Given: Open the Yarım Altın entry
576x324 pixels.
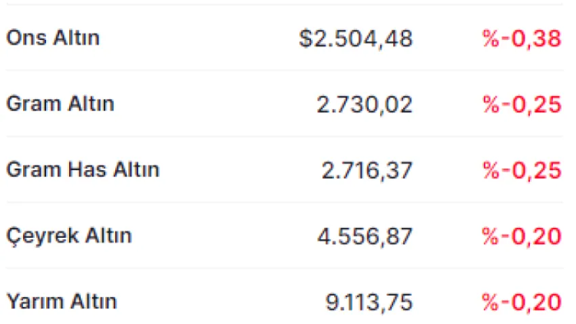Looking at the screenshot, I should 62,302.
